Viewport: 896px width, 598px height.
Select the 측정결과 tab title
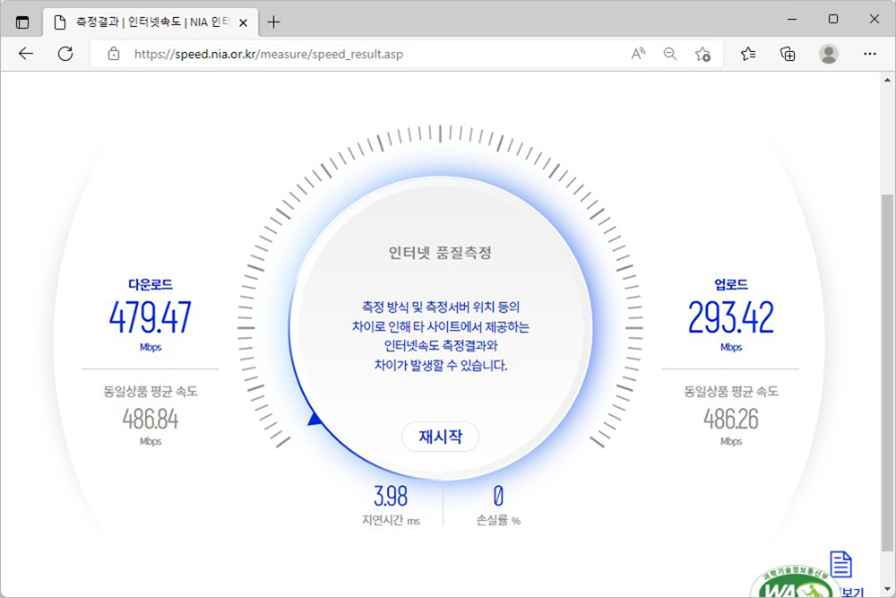[x=153, y=22]
